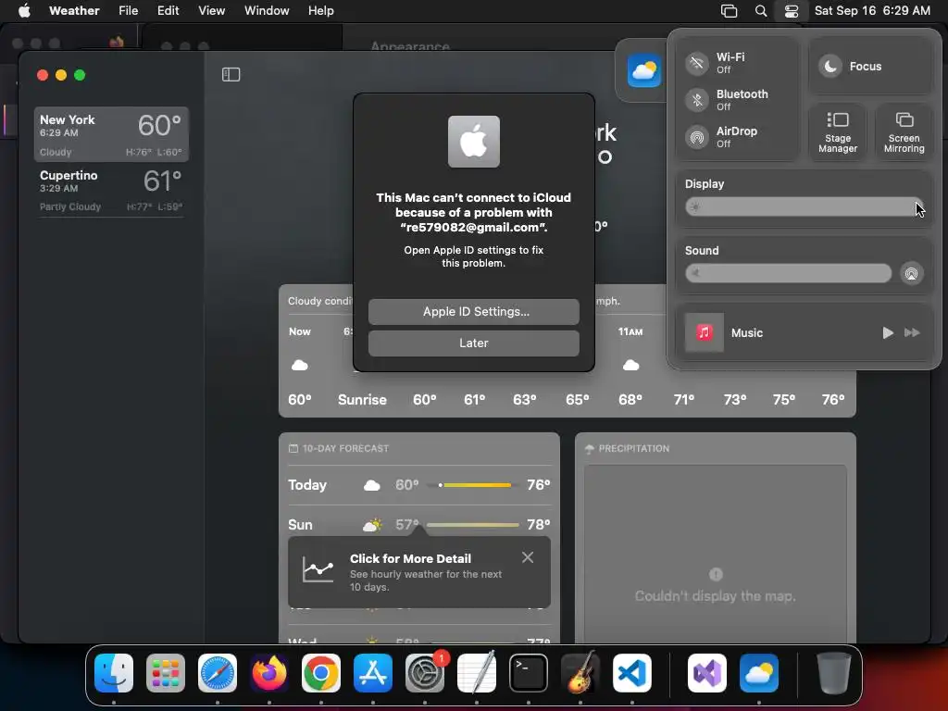Click Apple ID Settings button
The image size is (948, 711).
tap(473, 311)
